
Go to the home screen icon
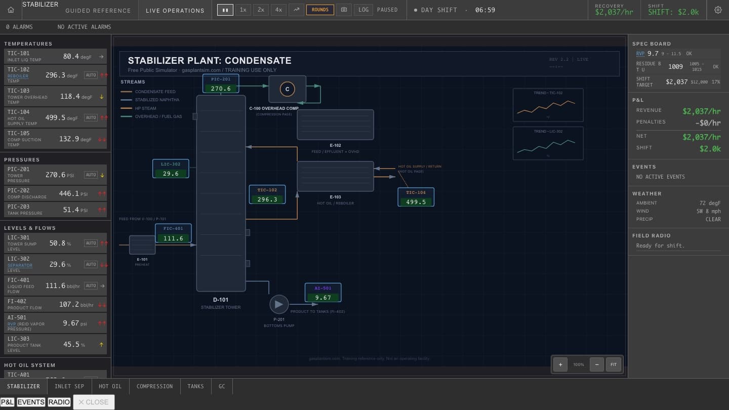[11, 10]
